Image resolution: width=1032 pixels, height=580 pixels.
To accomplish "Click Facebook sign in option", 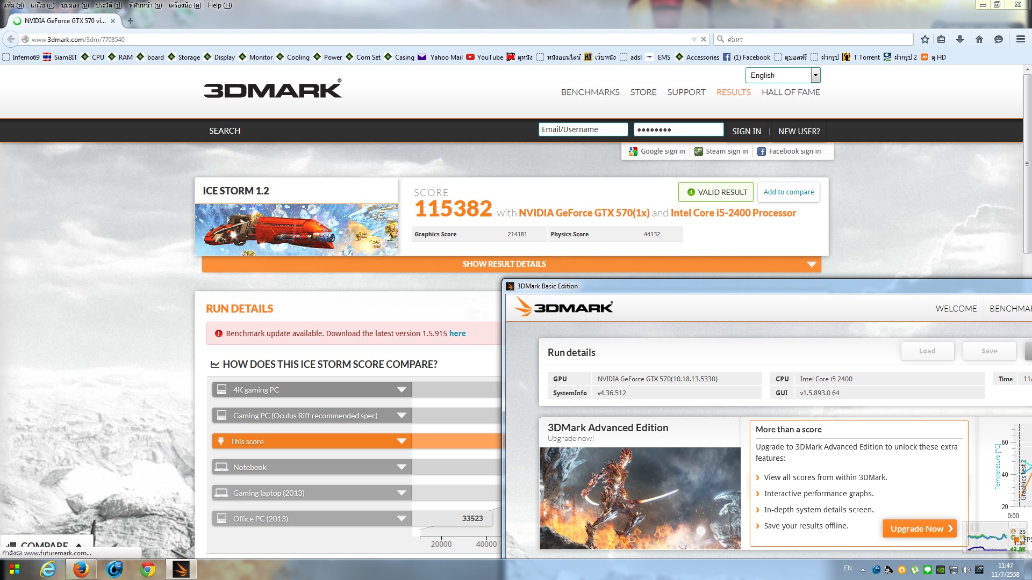I will point(789,151).
